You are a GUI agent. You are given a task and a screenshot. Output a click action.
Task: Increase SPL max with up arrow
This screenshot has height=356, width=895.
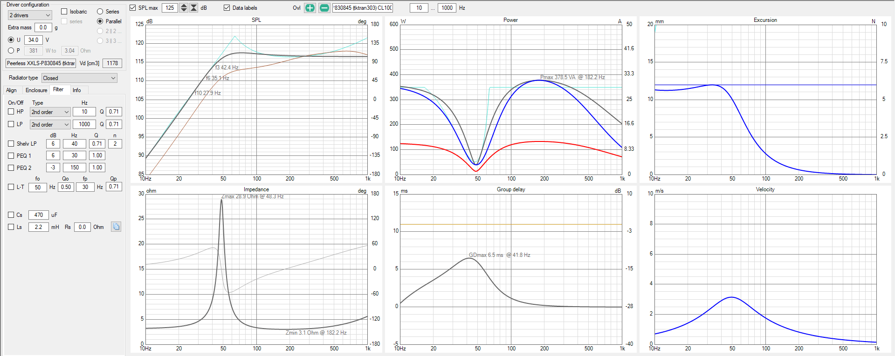184,6
